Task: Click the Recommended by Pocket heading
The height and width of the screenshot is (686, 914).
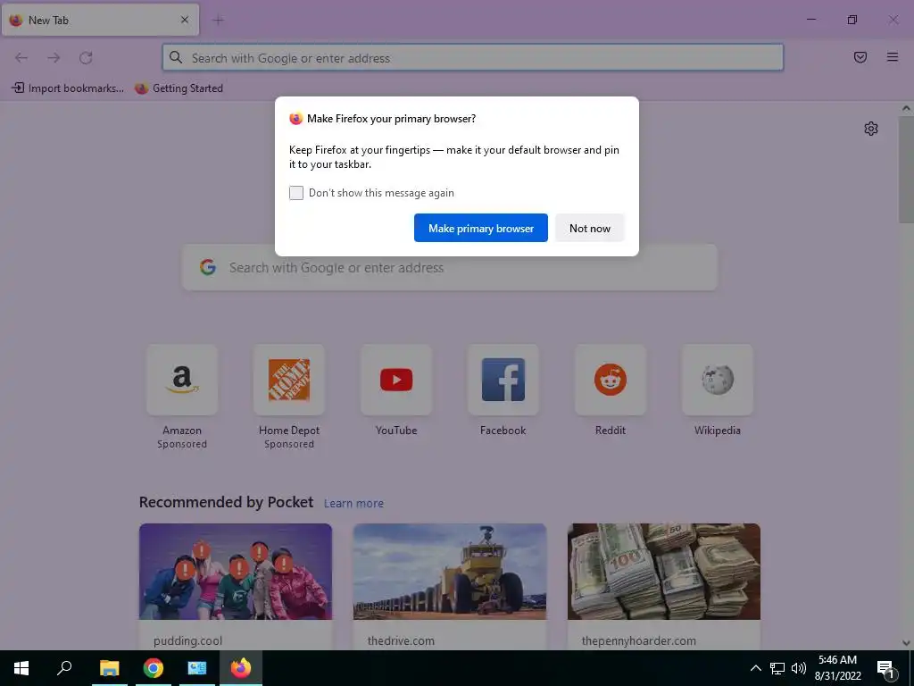Action: click(x=226, y=502)
